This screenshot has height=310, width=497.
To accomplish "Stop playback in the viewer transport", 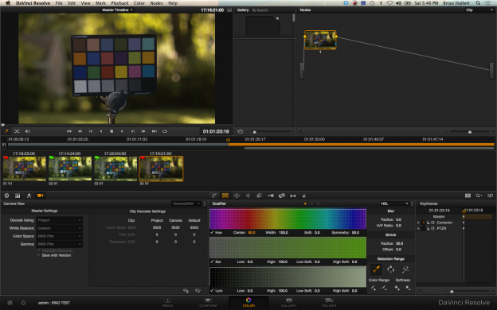I will pyautogui.click(x=112, y=131).
